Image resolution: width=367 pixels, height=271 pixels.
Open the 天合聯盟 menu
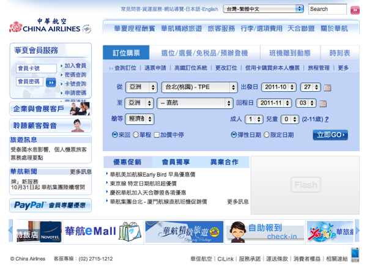[x=301, y=29]
